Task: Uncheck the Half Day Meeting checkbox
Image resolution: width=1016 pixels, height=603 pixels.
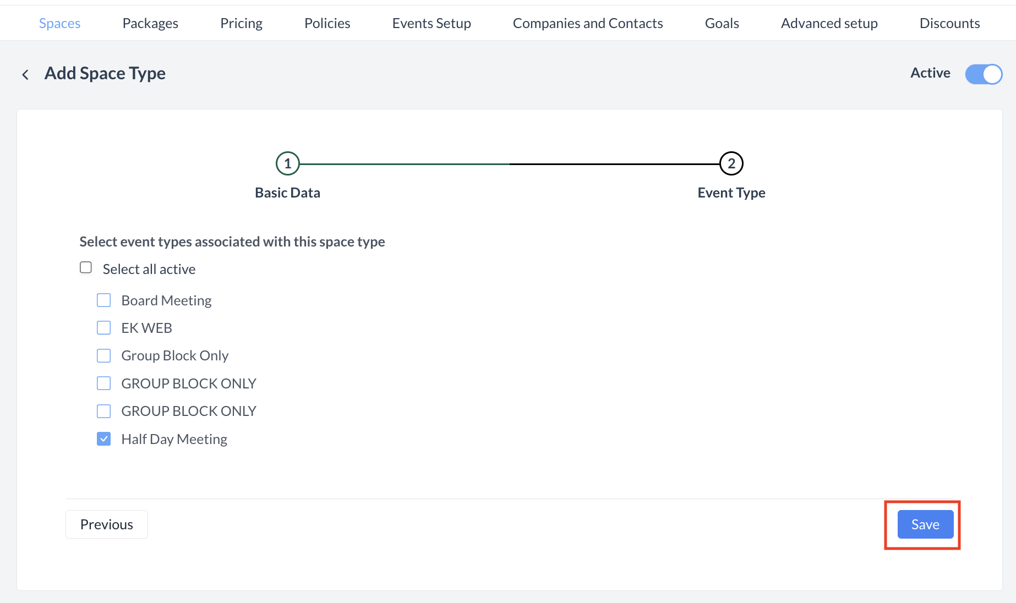Action: coord(104,439)
